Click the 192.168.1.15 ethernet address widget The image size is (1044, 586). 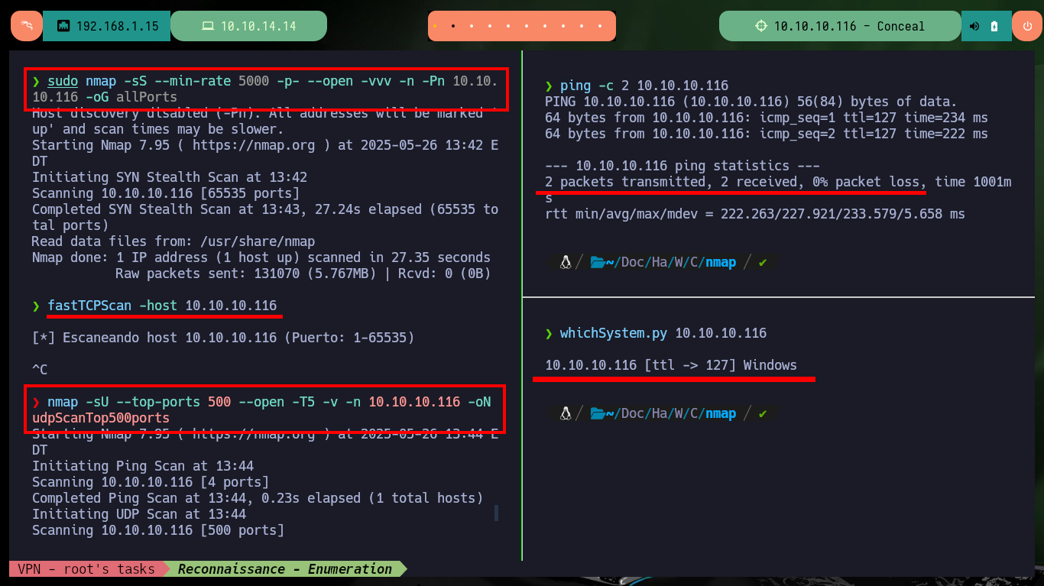point(106,26)
